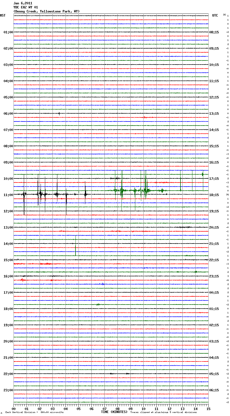This screenshot has width=230, height=416.
Task: Select the station code YDC EHZ WY 01
Action: pyautogui.click(x=26, y=7)
